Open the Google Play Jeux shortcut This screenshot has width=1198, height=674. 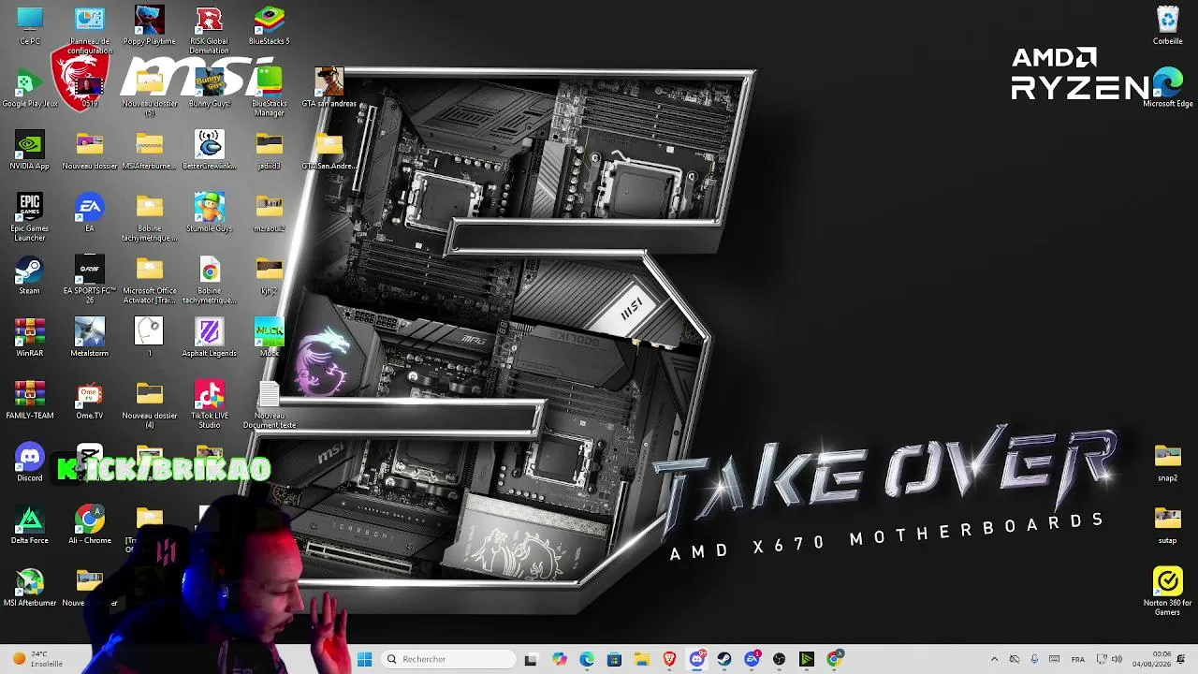click(x=30, y=88)
